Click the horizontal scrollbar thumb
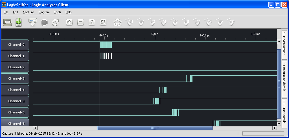This screenshot has width=289, height=138. (155, 128)
